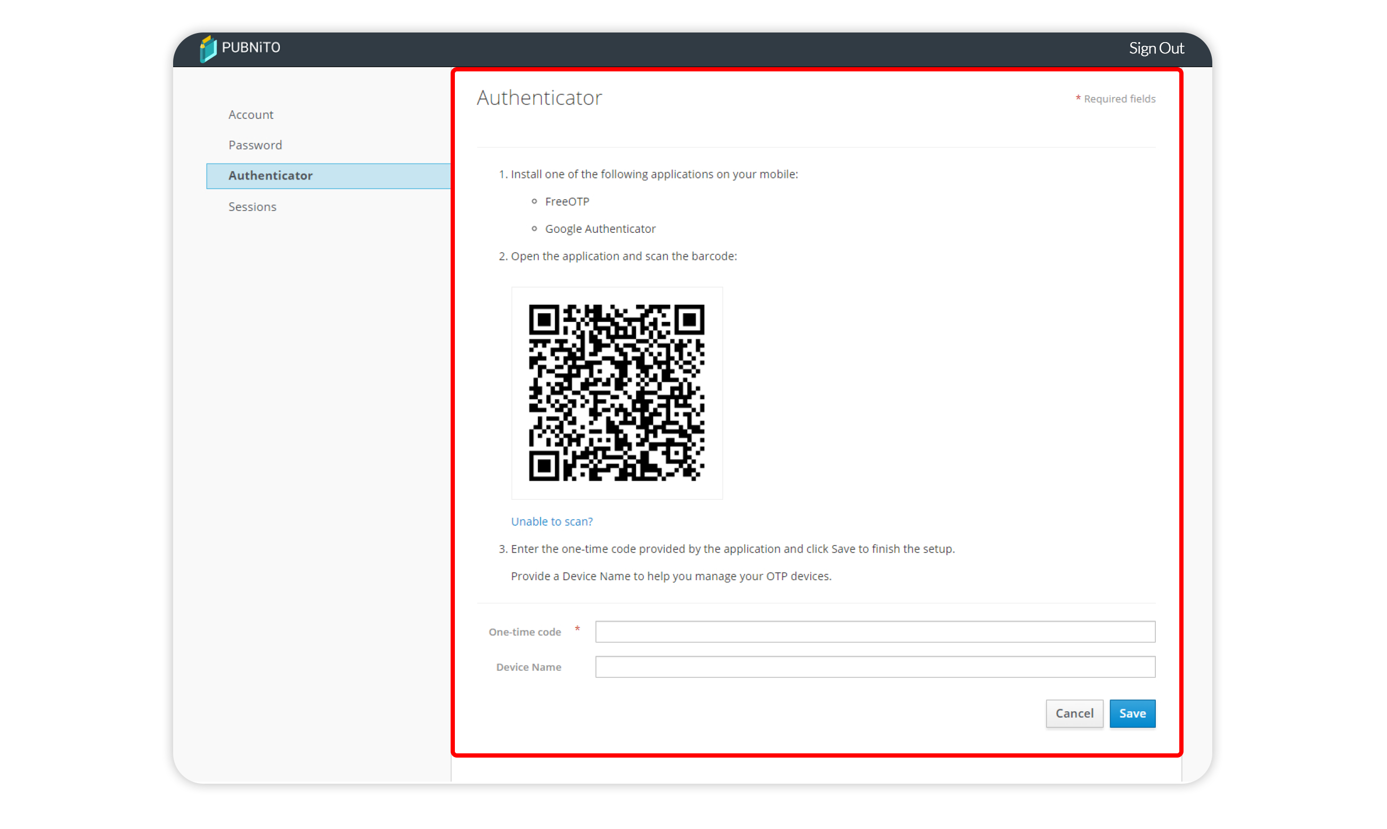Select the FreeOTP list entry
The height and width of the screenshot is (829, 1387).
coord(567,201)
